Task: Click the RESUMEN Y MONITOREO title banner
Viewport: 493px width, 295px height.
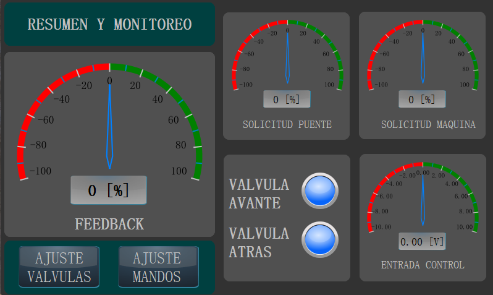Action: click(x=109, y=24)
